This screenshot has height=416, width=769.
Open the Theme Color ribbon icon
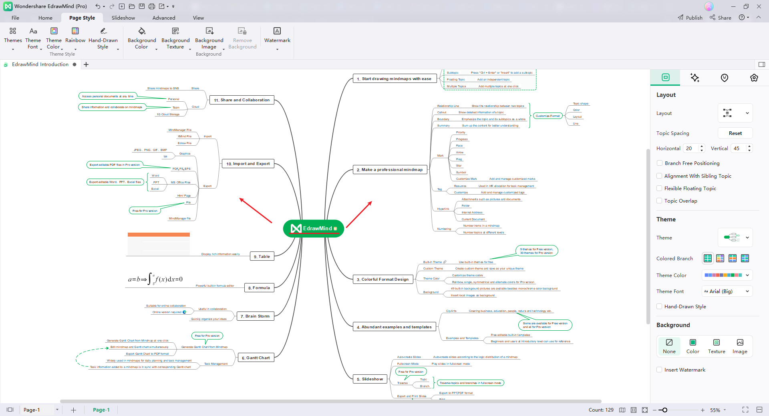[54, 31]
